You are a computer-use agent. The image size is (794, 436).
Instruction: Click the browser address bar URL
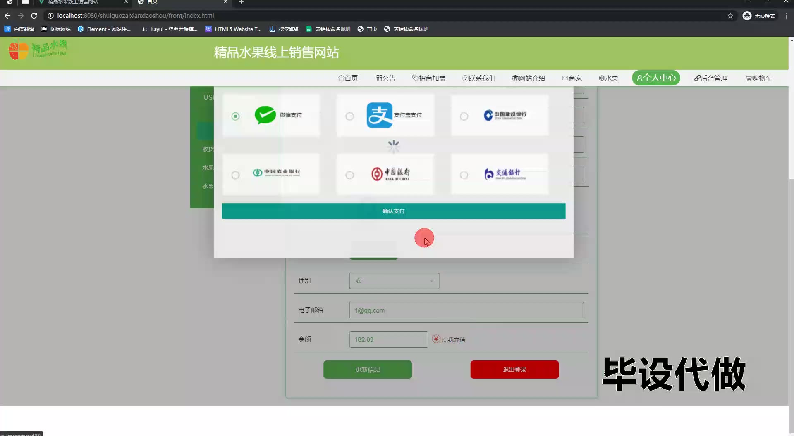click(136, 16)
